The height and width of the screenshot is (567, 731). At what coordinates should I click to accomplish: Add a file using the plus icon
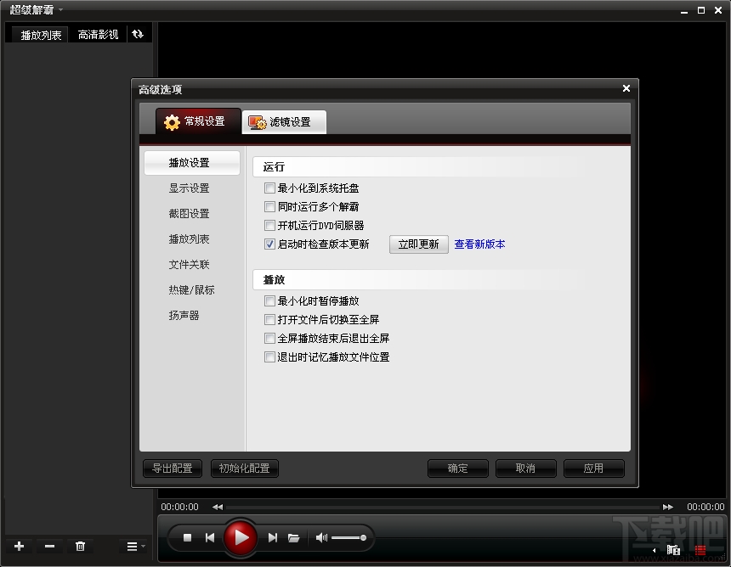(19, 547)
